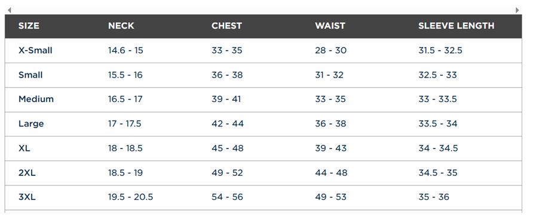Click the 19.5 - 20.5 neck measurement cell

130,197
